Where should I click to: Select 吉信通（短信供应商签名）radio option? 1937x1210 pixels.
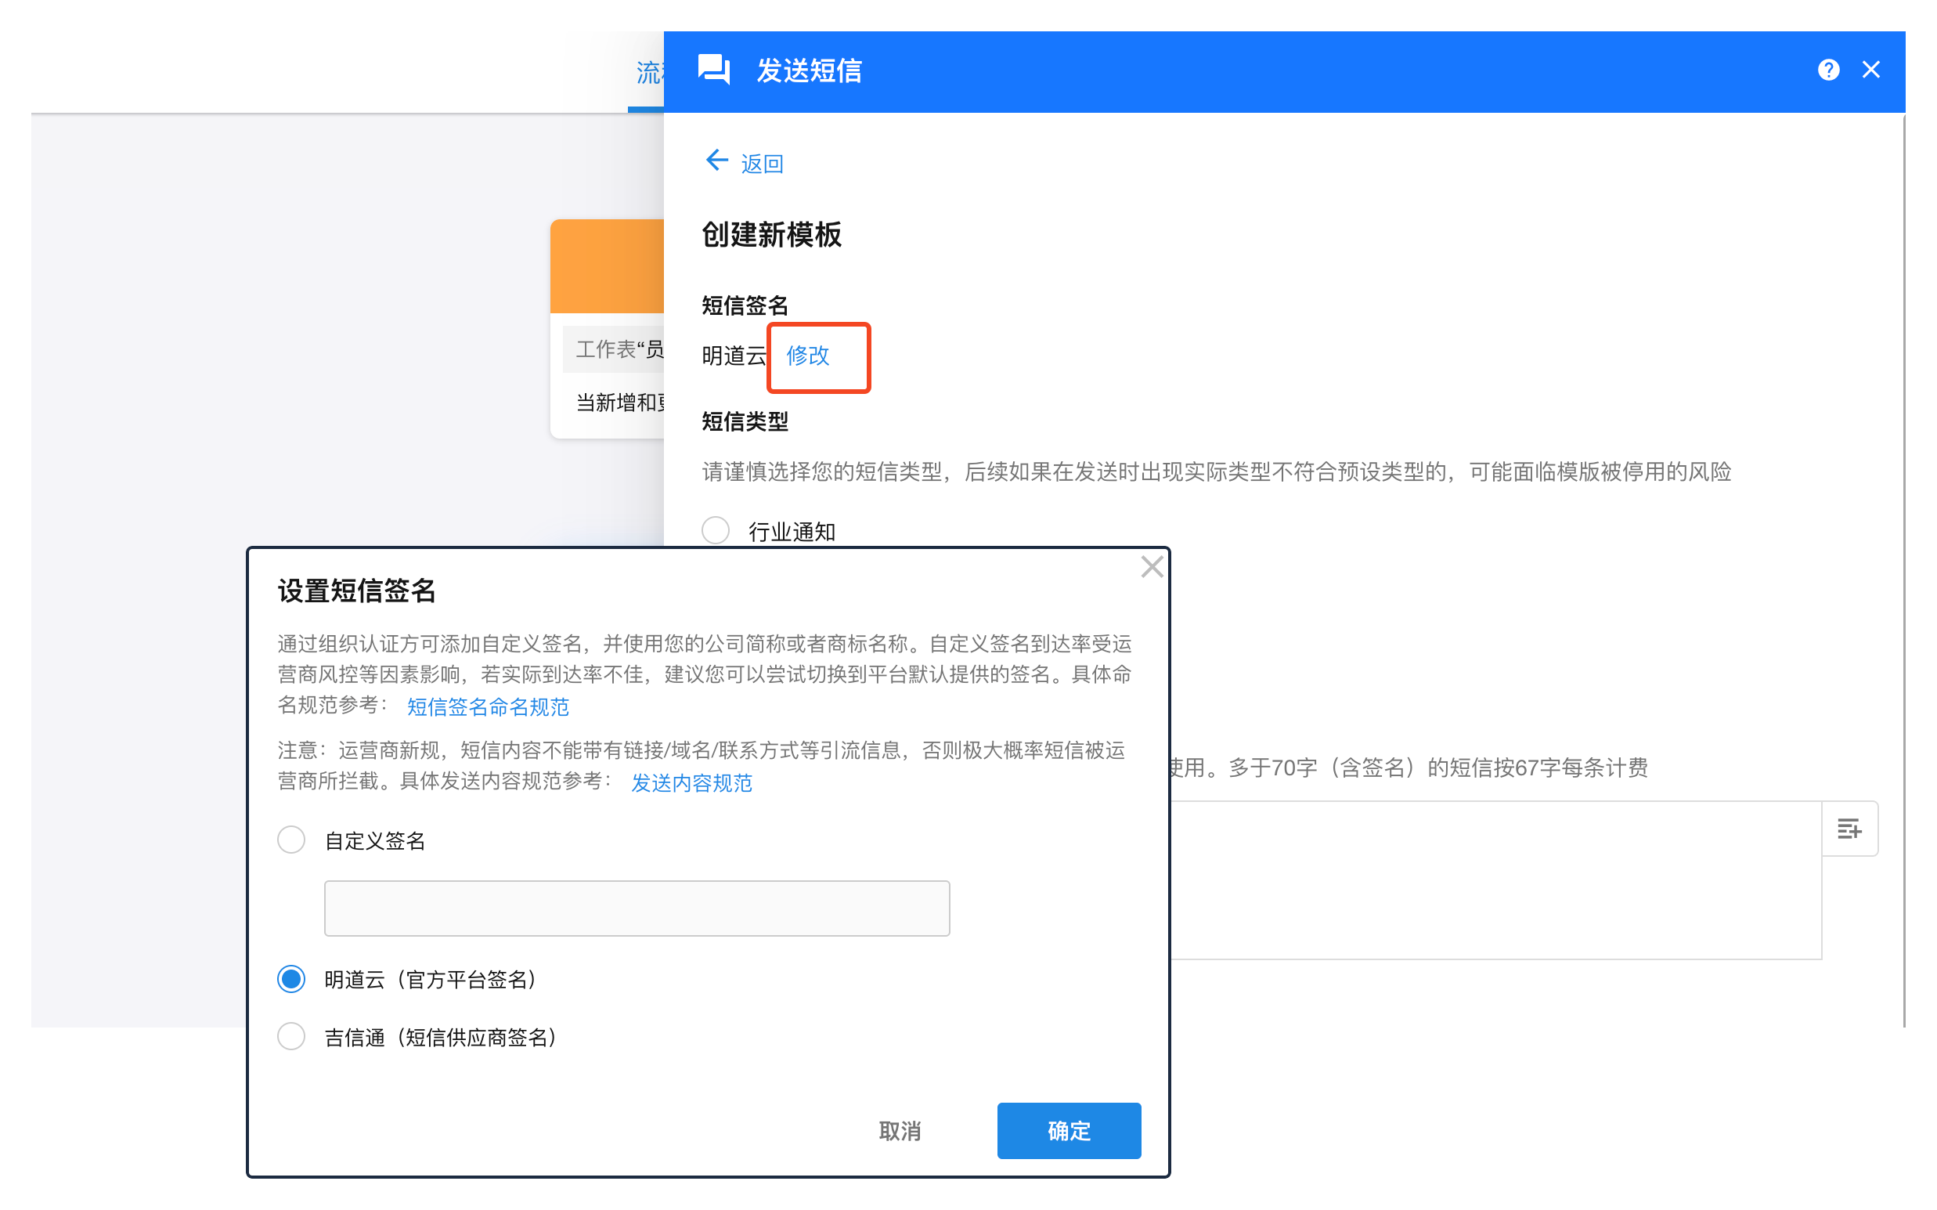pyautogui.click(x=291, y=1036)
